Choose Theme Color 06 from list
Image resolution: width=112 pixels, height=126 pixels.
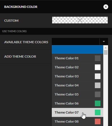coord(77,103)
